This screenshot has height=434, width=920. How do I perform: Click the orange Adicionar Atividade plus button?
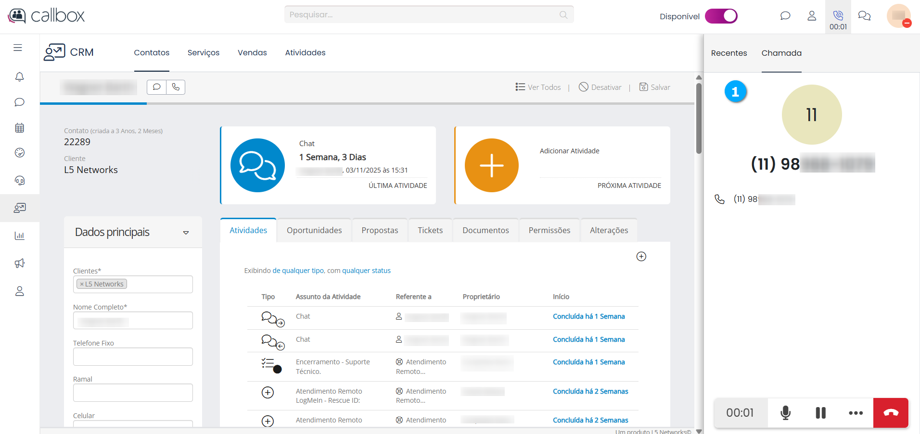[x=491, y=165]
